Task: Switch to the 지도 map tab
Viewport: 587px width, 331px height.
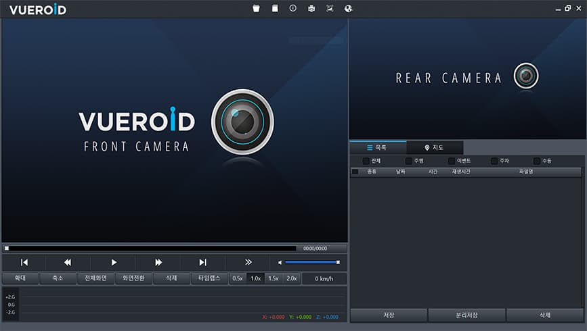Action: 435,147
